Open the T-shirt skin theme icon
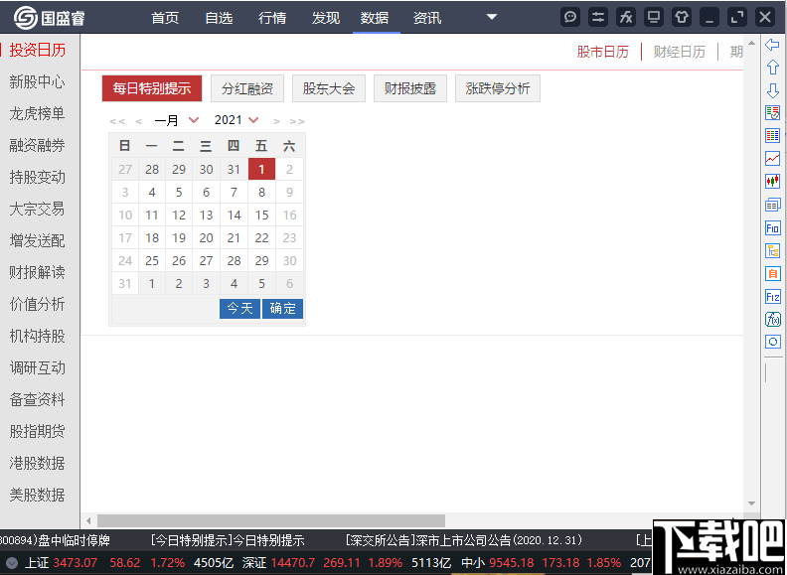 681,17
